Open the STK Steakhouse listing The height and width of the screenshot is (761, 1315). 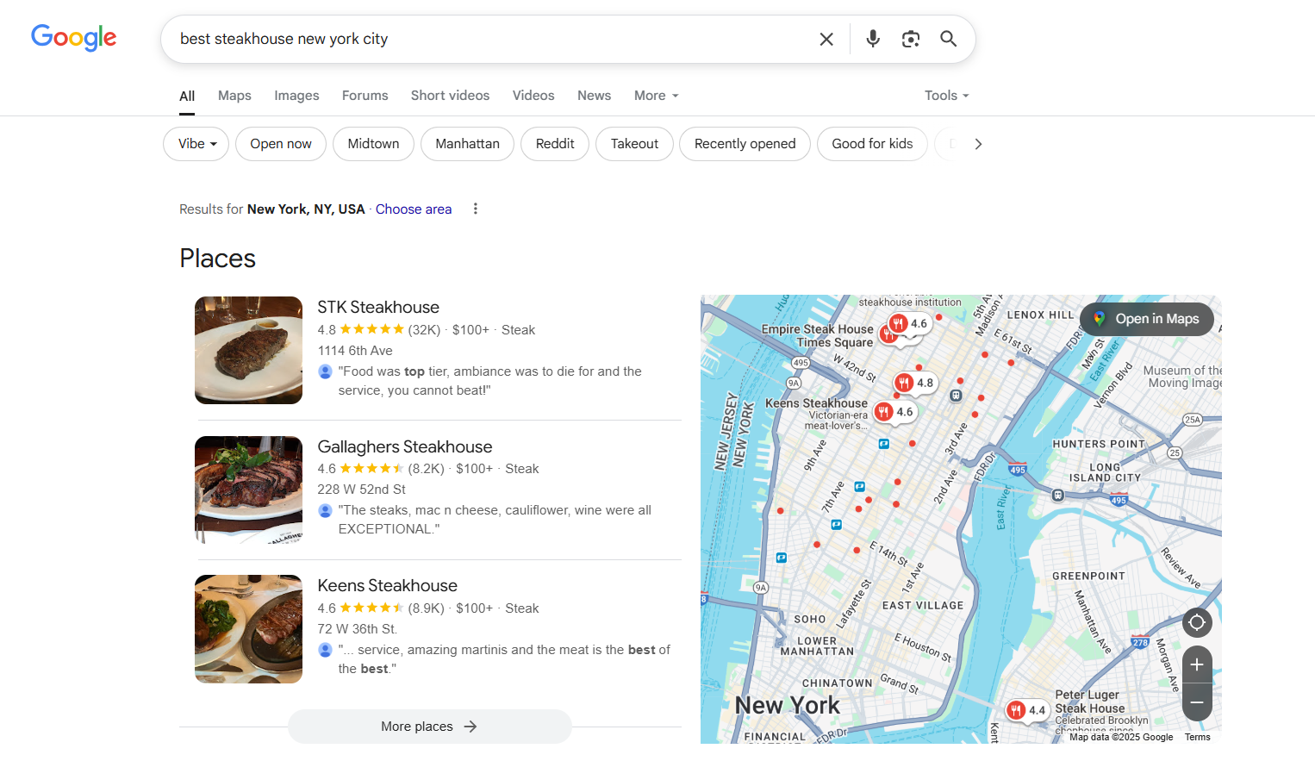click(378, 308)
